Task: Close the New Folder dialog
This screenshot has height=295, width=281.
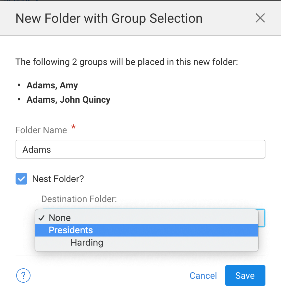Action: tap(260, 18)
